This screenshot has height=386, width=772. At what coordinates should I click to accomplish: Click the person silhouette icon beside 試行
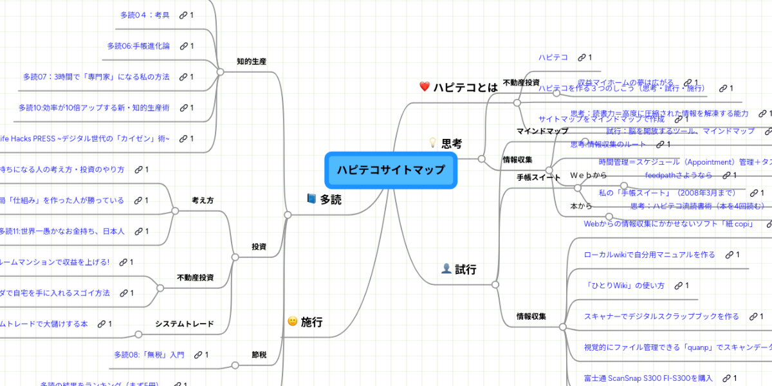446,268
